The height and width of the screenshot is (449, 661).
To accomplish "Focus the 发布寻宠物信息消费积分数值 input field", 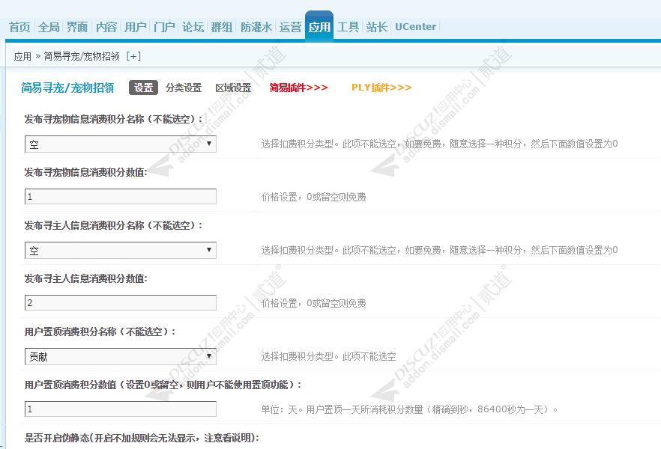I will pos(121,197).
